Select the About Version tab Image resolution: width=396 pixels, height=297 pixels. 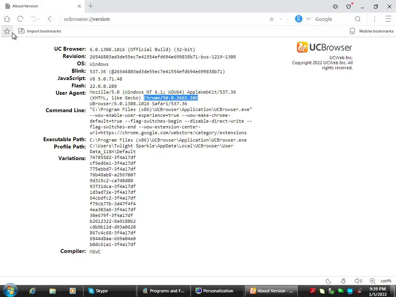tap(43, 6)
